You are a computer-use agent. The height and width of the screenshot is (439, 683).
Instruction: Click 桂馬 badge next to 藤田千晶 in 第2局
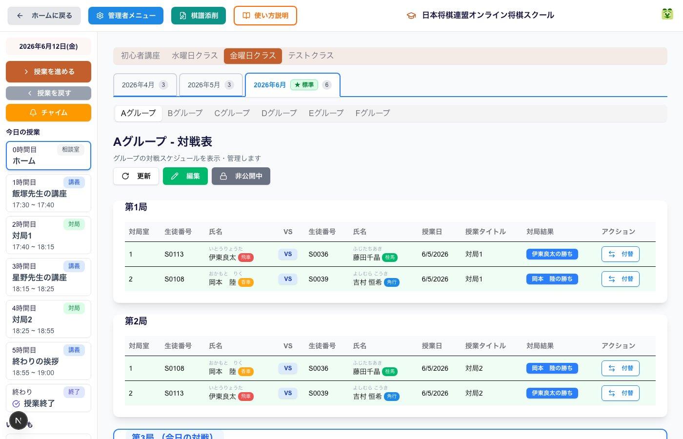(390, 372)
